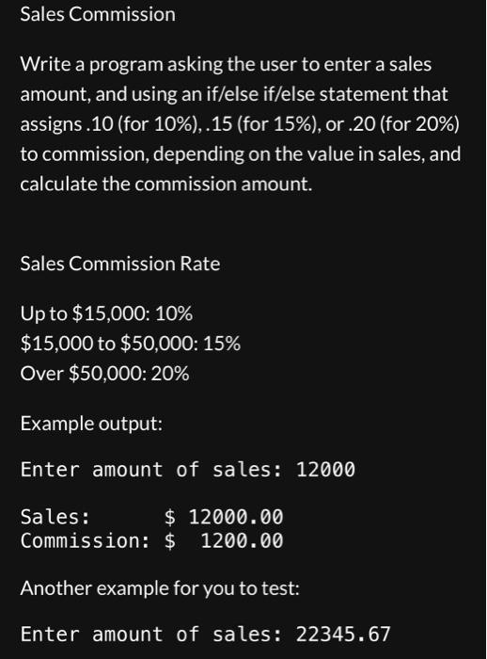Viewport: 487px width, 659px height.
Task: Click the line starting "assigns .10 (for 10%)"
Action: (240, 124)
